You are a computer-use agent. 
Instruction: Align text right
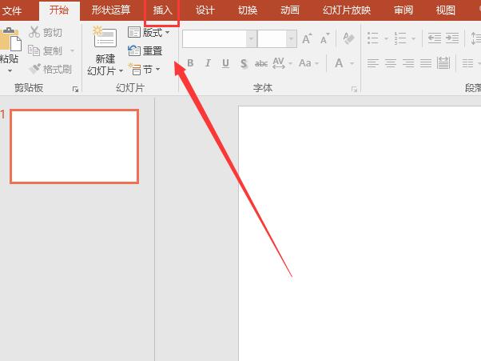click(408, 63)
